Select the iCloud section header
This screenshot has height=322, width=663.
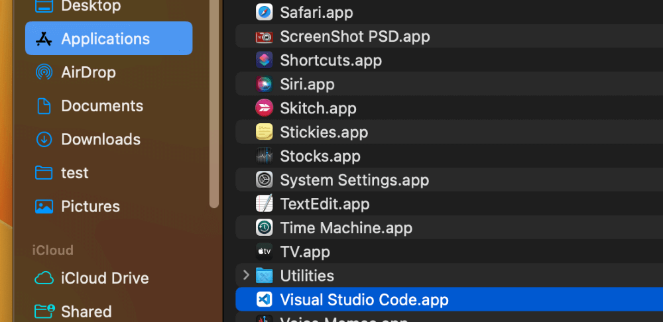53,250
